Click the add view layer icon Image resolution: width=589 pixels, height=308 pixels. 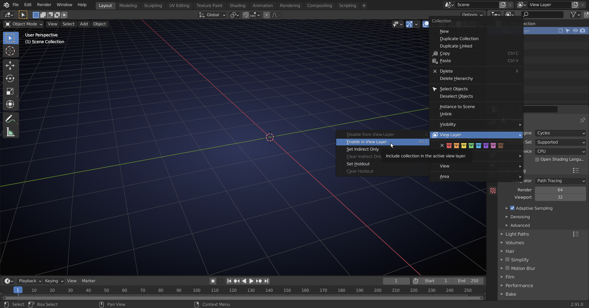point(575,5)
